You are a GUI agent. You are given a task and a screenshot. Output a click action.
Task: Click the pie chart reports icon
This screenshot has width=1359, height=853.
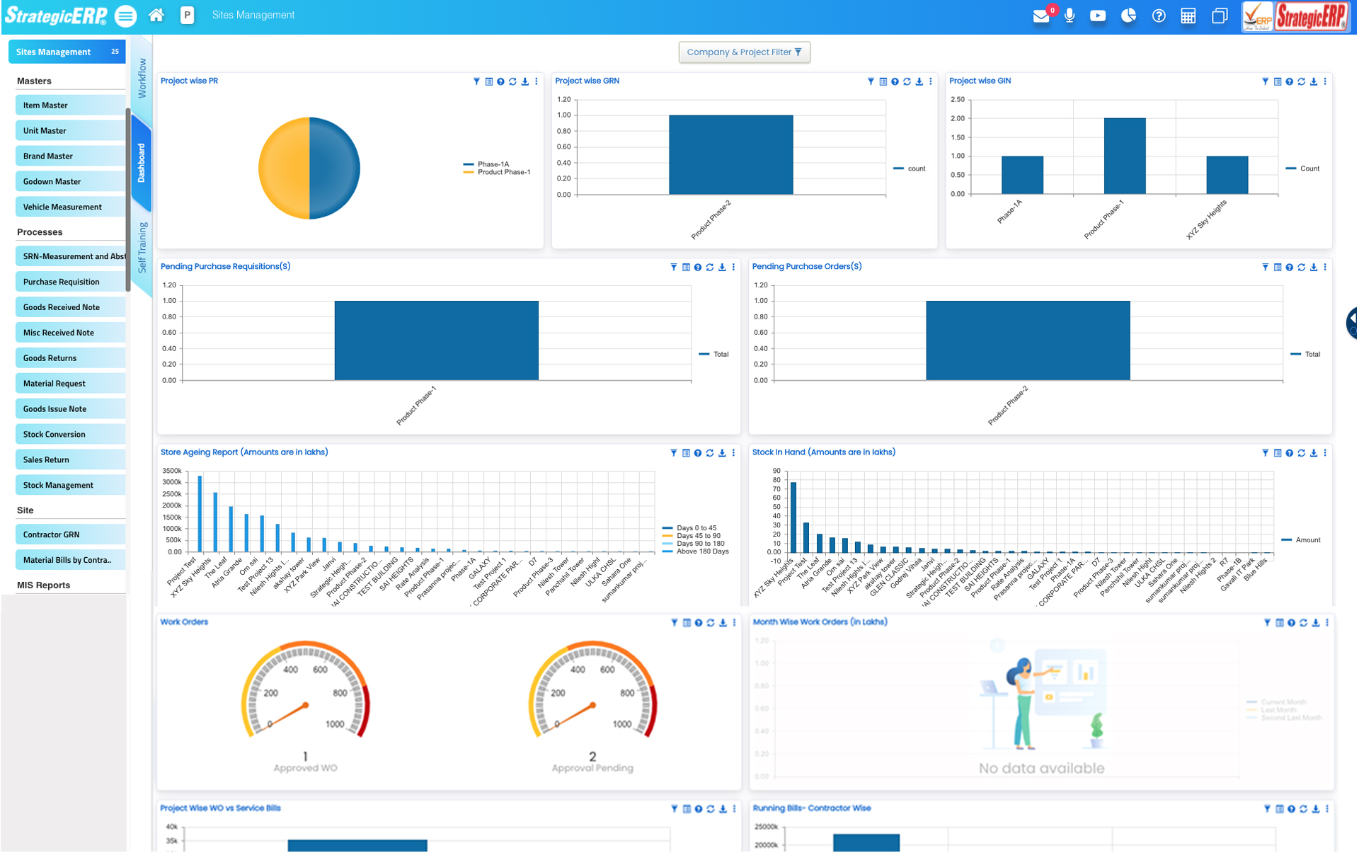1128,16
